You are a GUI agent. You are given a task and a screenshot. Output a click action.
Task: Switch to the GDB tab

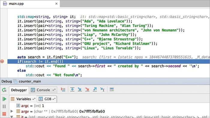(x=47, y=99)
